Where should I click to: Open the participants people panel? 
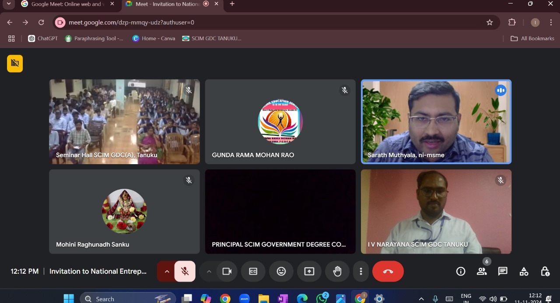482,272
